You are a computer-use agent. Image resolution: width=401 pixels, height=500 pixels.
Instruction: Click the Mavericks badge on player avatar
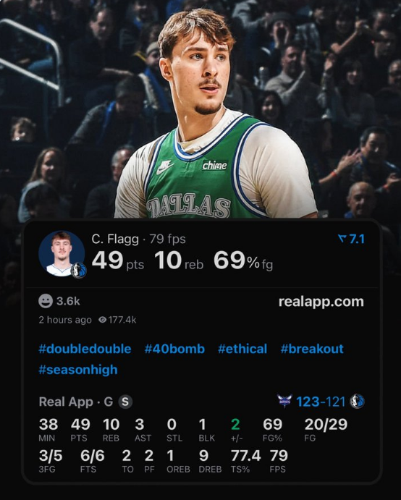pos(78,270)
